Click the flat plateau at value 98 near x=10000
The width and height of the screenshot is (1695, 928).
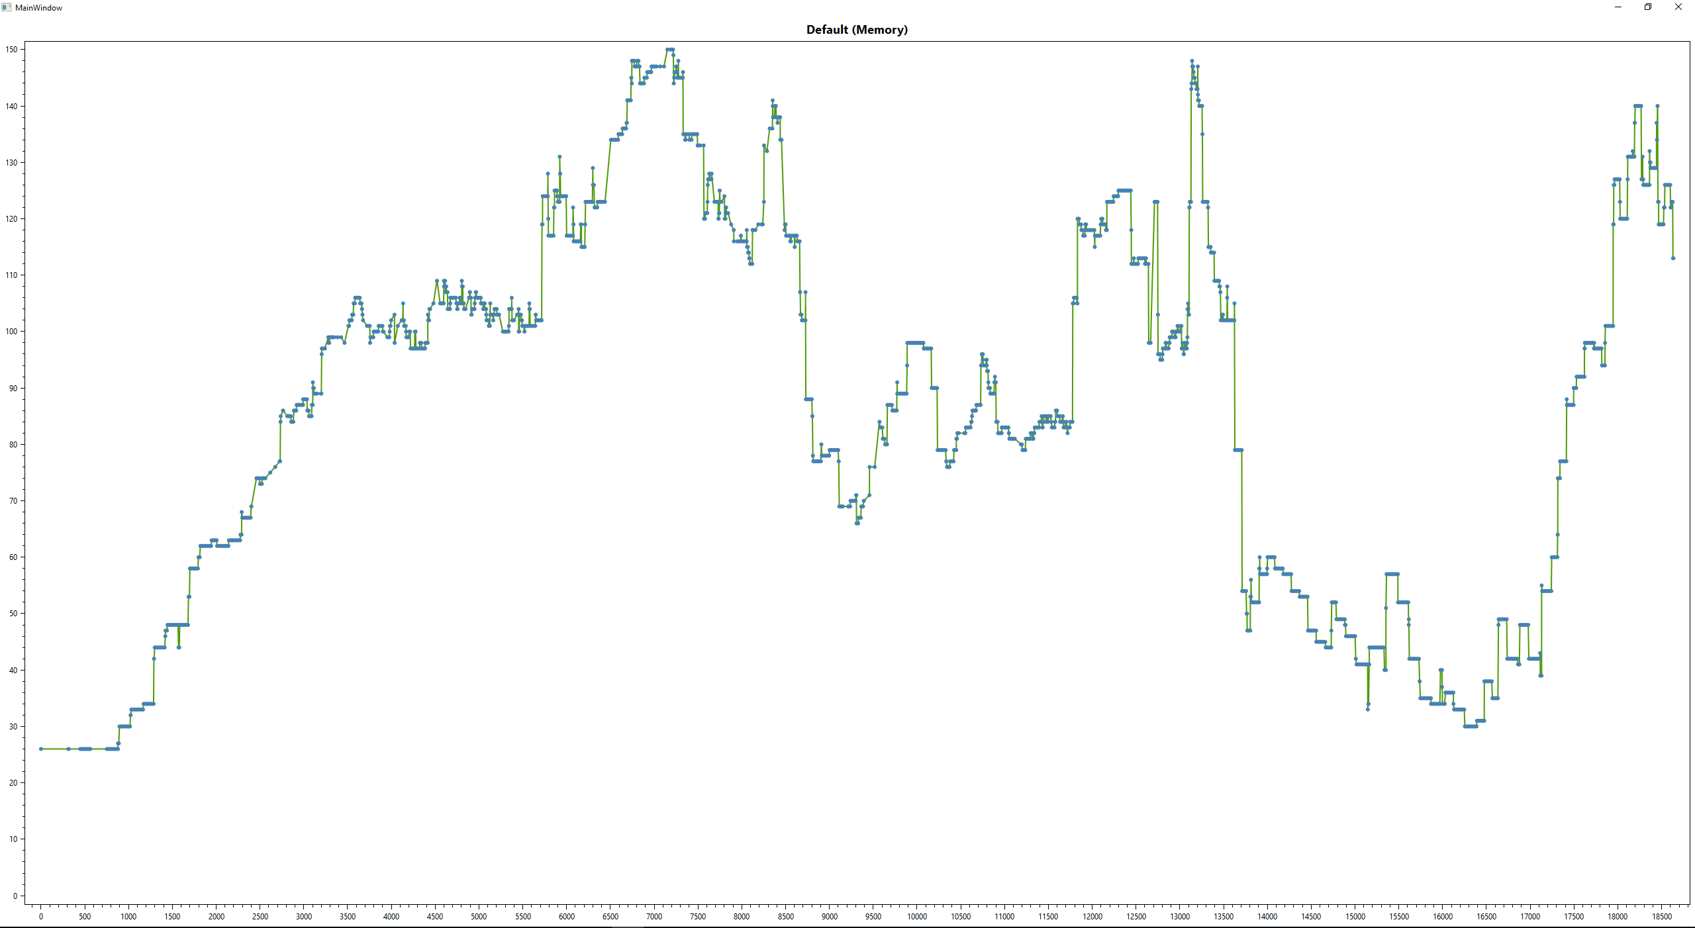915,343
